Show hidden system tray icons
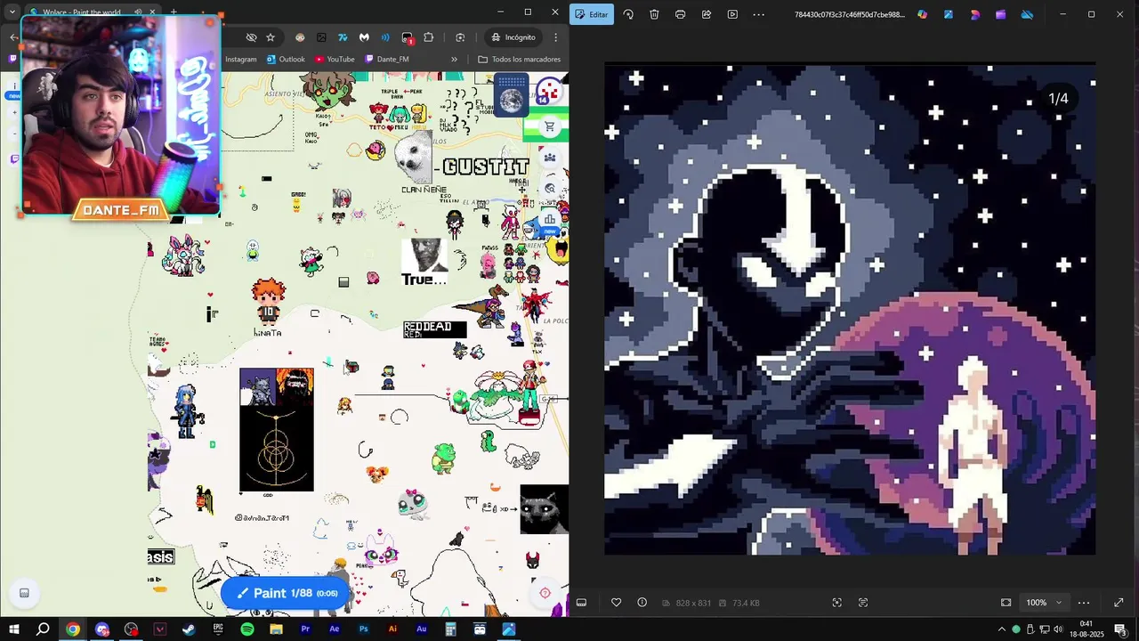This screenshot has width=1139, height=641. click(x=1002, y=629)
